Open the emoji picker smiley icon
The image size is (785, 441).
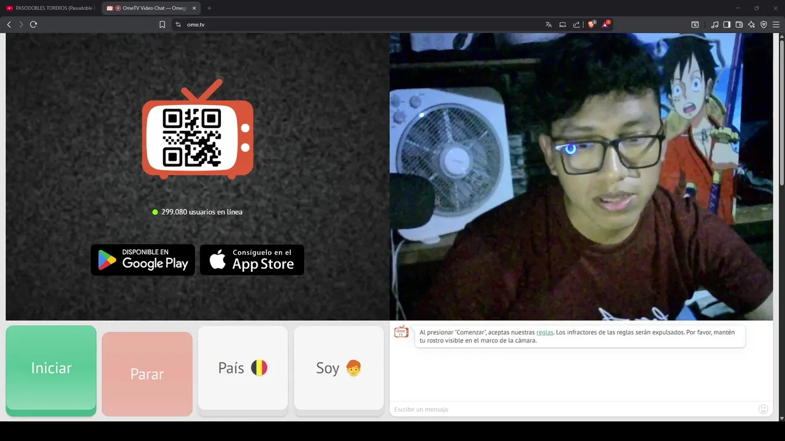click(x=764, y=409)
